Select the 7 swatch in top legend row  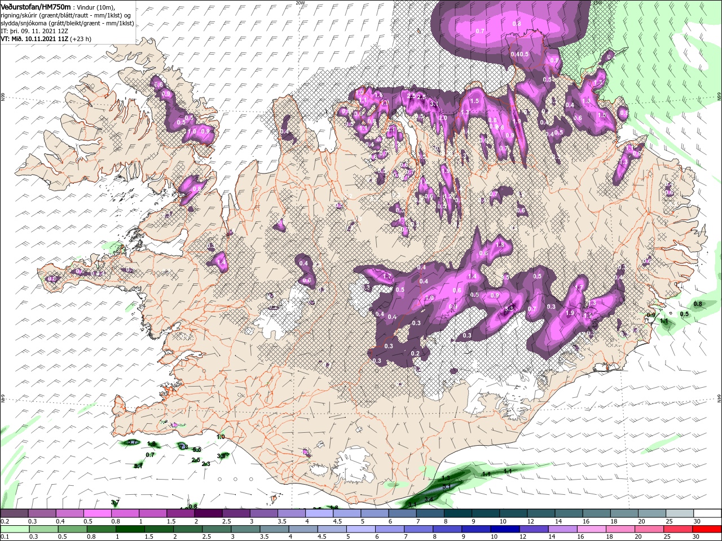click(430, 513)
